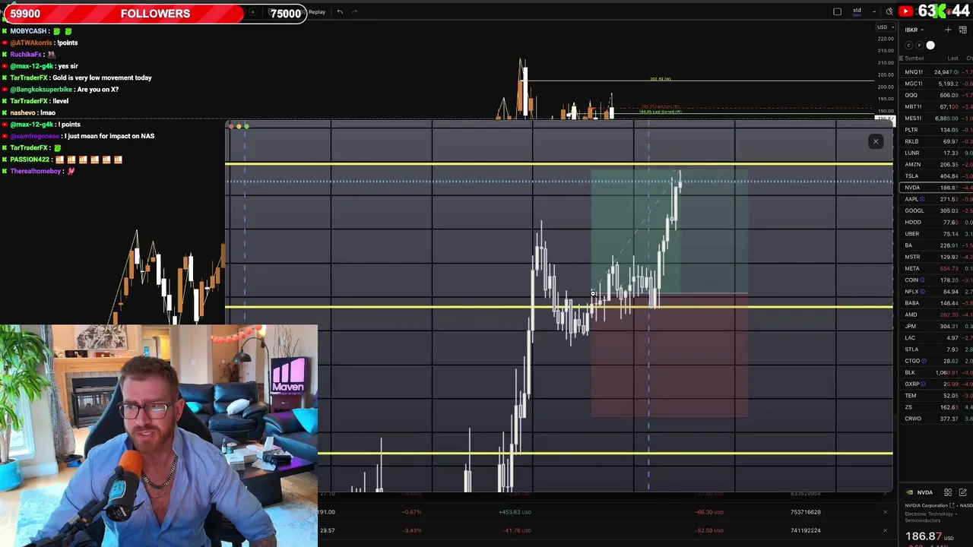Click the streamer webcam video overlay
This screenshot has width=973, height=547.
click(x=159, y=436)
